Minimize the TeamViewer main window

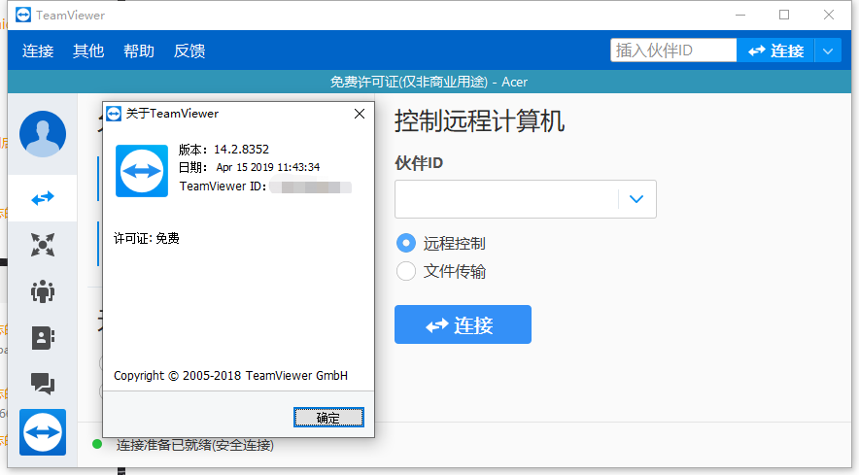tap(740, 15)
